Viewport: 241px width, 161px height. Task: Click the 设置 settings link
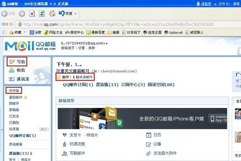pyautogui.click(x=81, y=48)
